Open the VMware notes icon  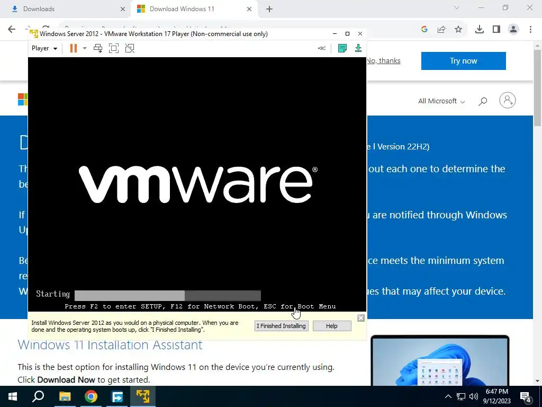(x=342, y=48)
